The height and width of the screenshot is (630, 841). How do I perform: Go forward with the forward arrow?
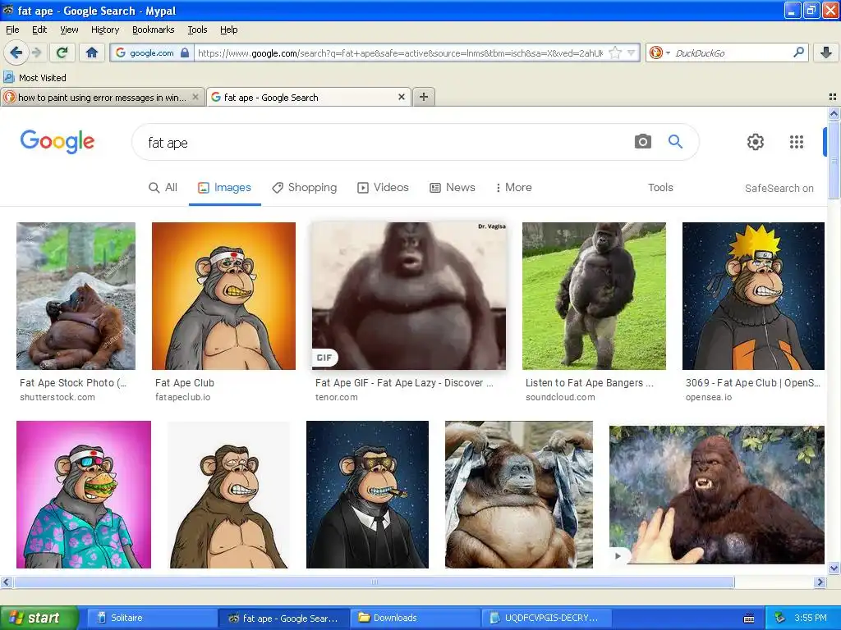[36, 52]
